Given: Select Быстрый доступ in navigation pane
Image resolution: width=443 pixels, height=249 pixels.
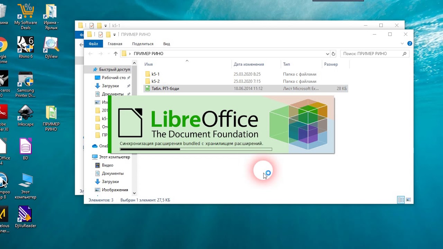Looking at the screenshot, I should pyautogui.click(x=111, y=69).
